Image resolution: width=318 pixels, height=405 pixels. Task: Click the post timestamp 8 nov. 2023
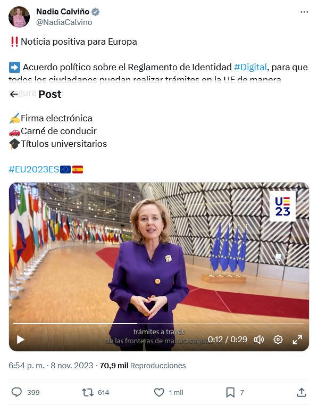click(x=72, y=366)
